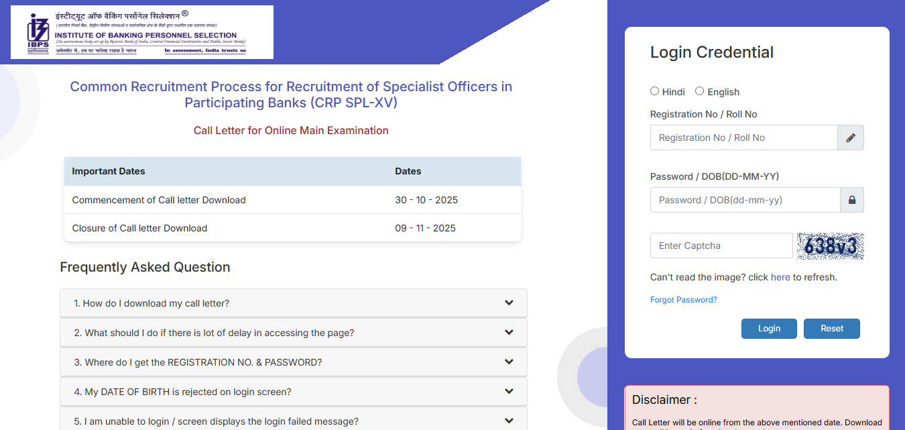Image resolution: width=905 pixels, height=430 pixels.
Task: Click the Login button
Action: [768, 328]
